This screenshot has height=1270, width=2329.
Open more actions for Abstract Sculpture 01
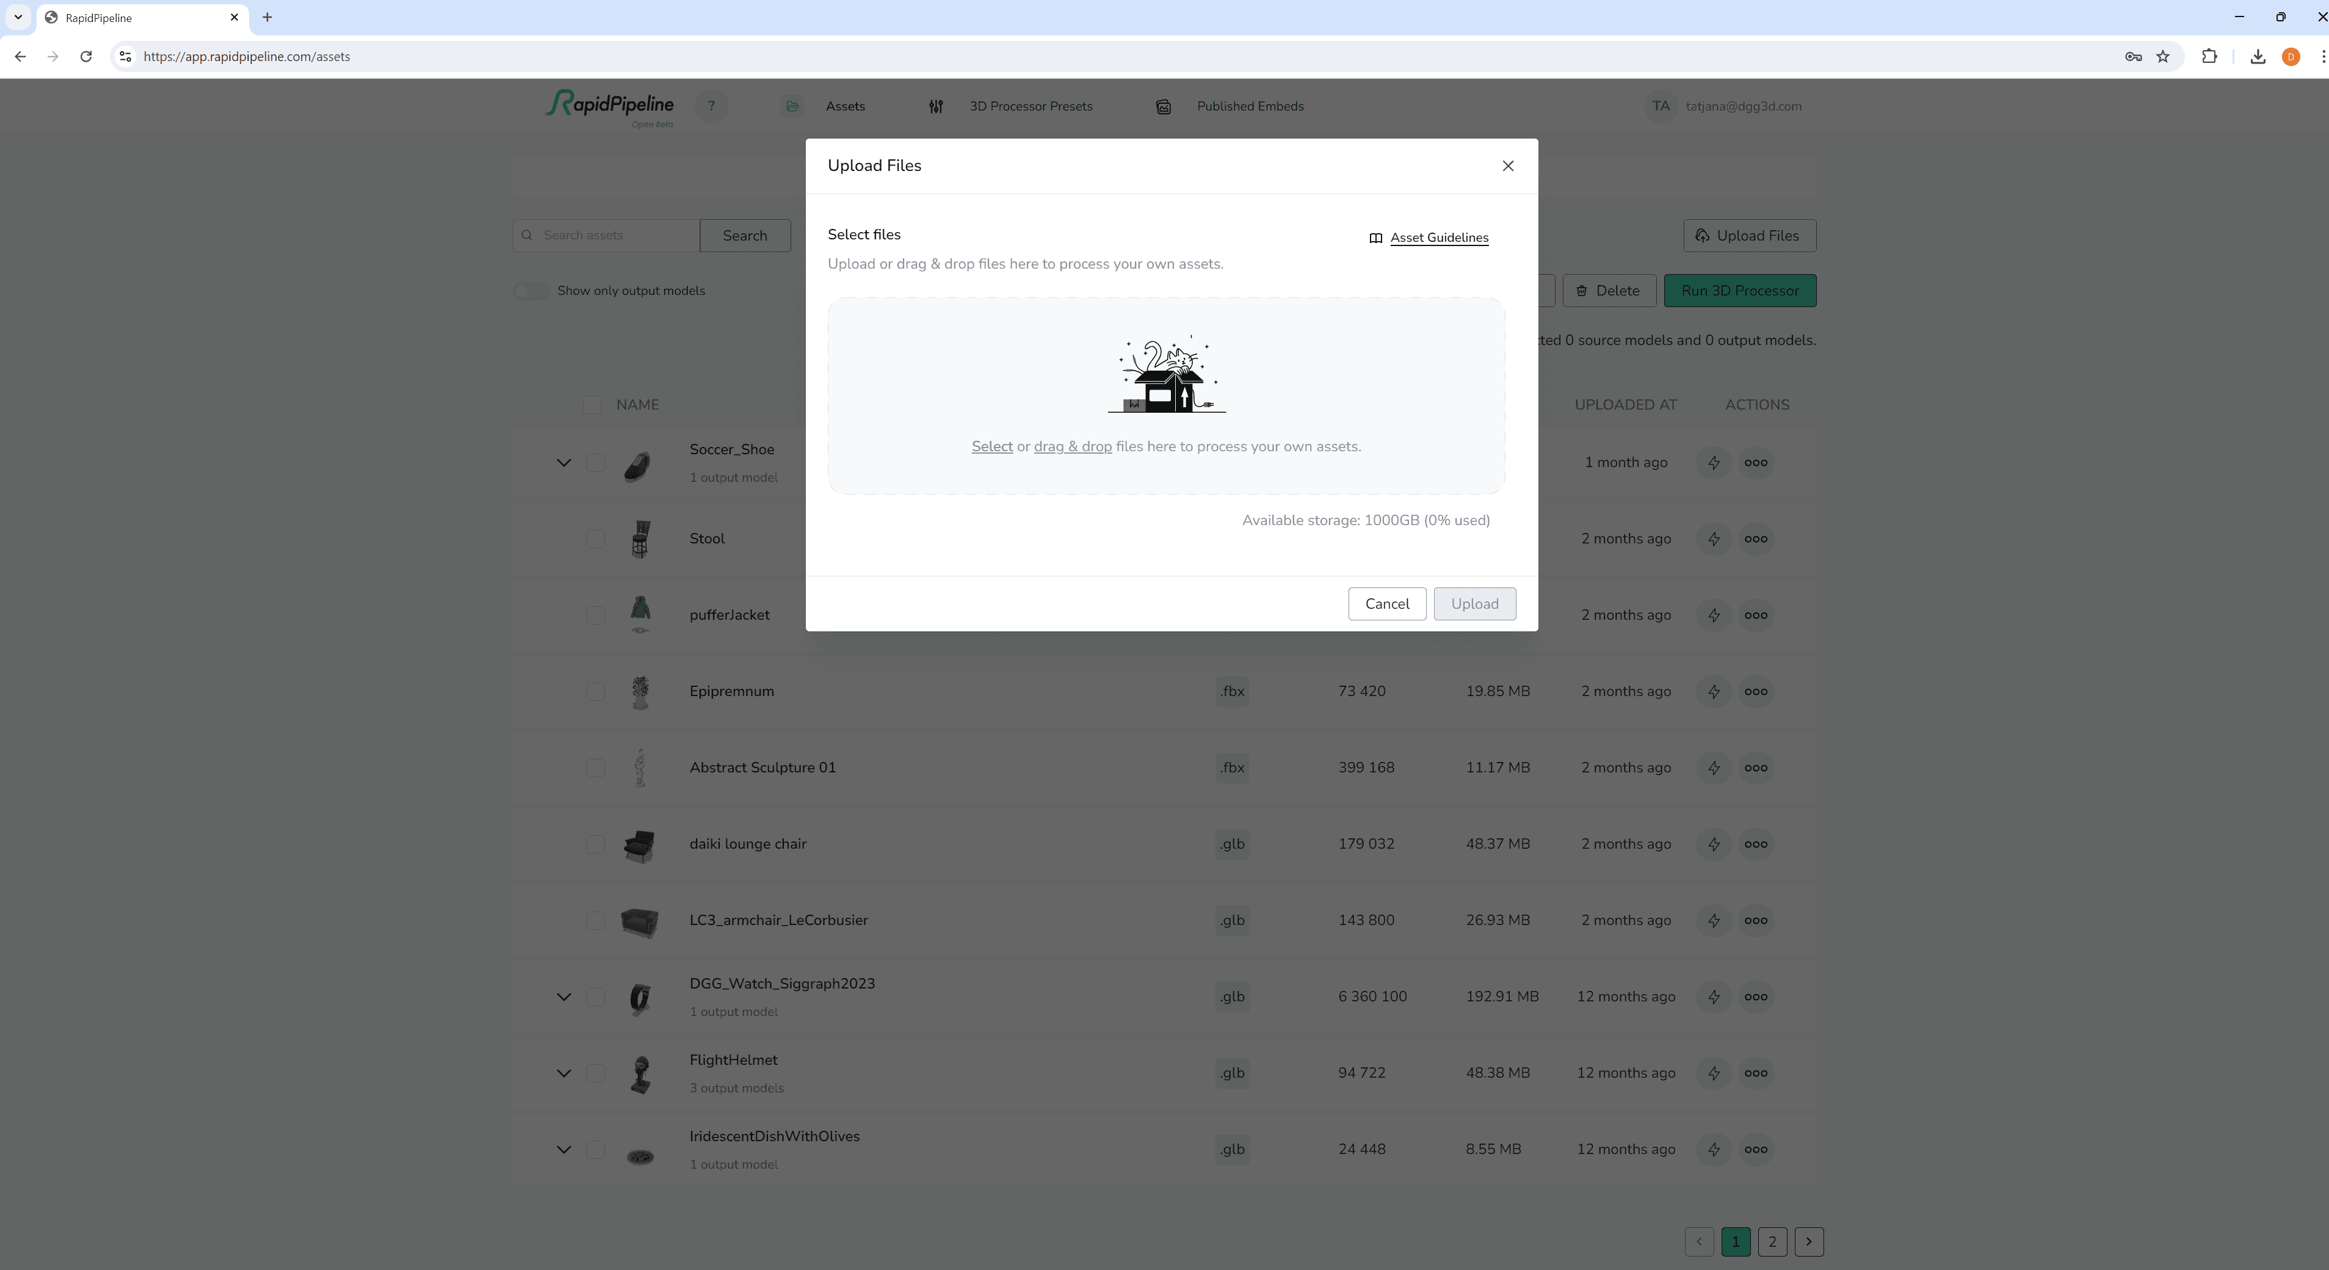(1755, 767)
